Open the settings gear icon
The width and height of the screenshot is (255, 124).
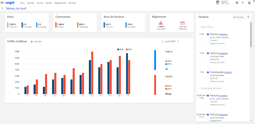237,3
